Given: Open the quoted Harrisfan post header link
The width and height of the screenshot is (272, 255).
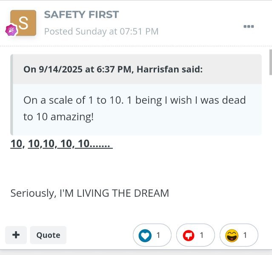Looking at the screenshot, I should pos(113,69).
